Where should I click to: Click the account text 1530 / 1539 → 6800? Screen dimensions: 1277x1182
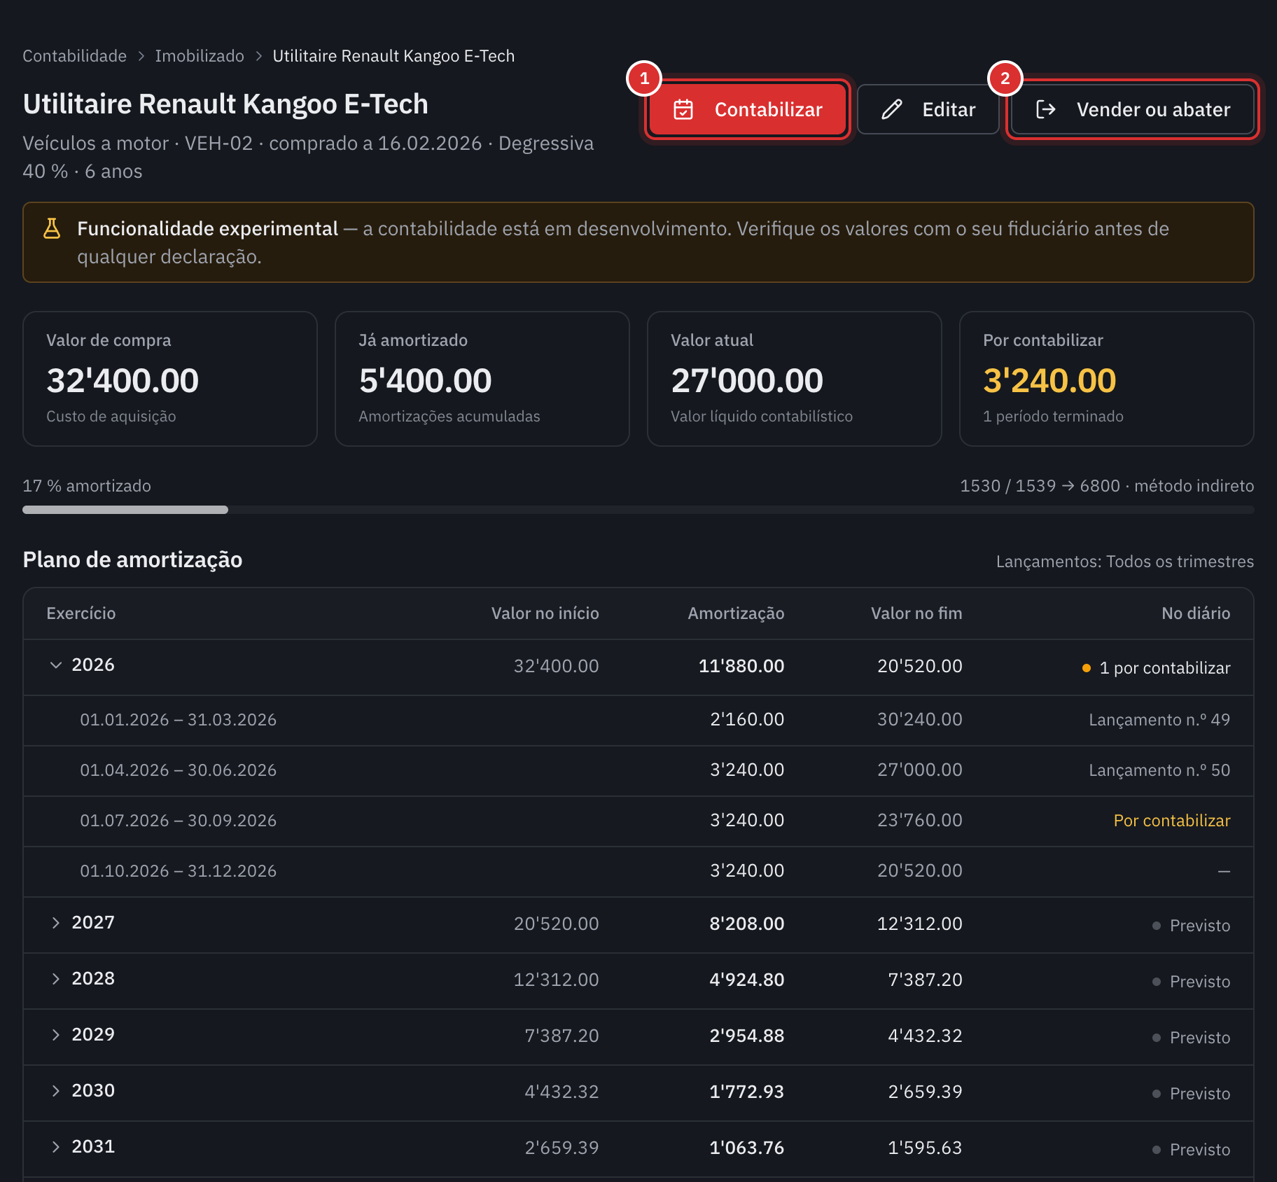pyautogui.click(x=1040, y=486)
